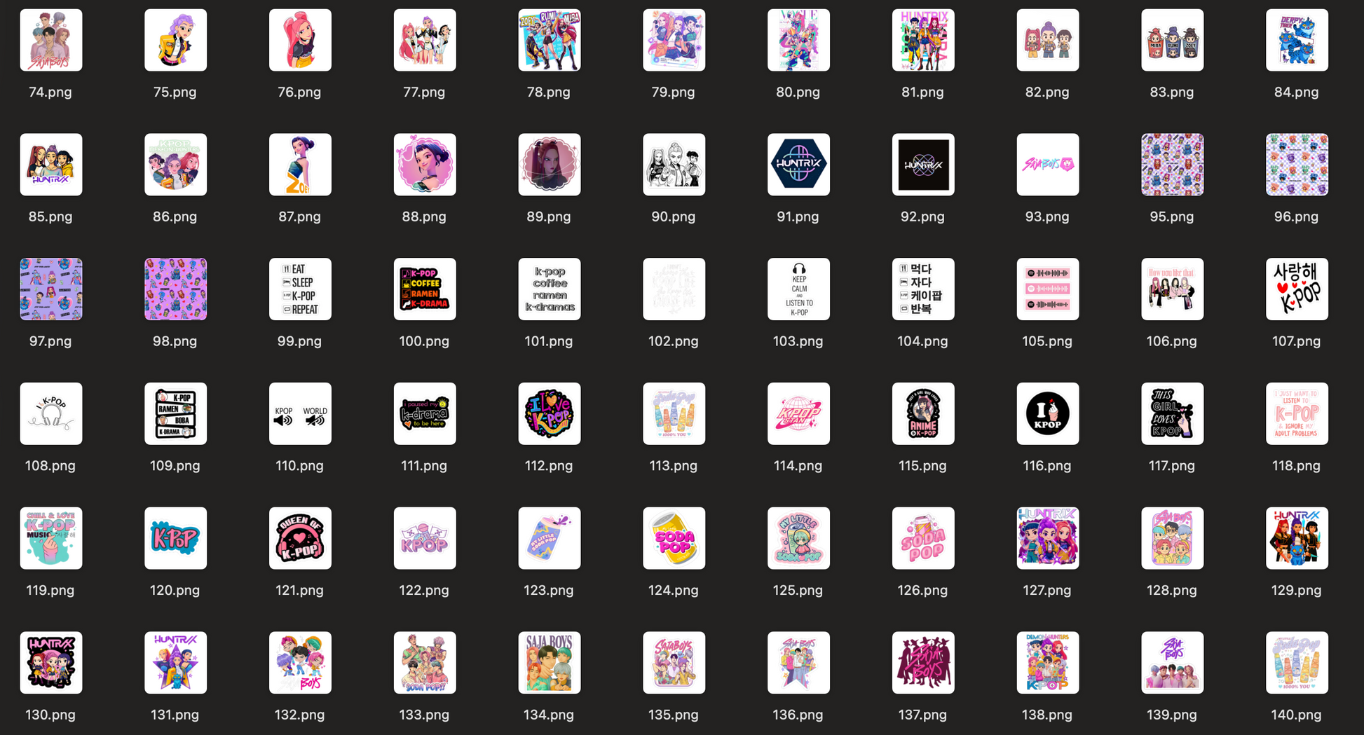
Task: Select the headphones K-POP sketch 108.png
Action: 50,413
